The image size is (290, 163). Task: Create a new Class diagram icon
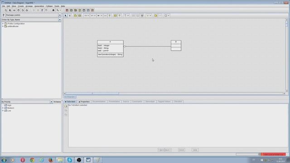point(71,10)
